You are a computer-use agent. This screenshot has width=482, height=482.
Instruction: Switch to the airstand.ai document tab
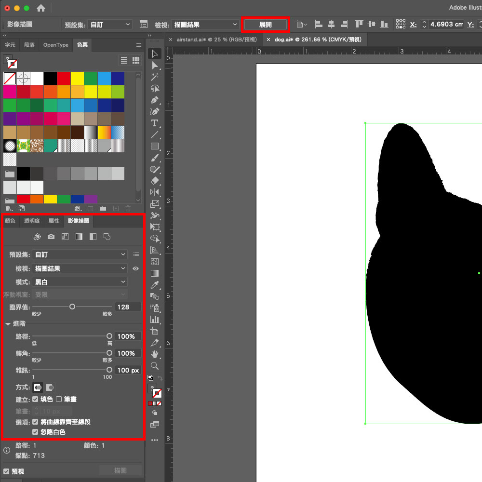pyautogui.click(x=217, y=39)
